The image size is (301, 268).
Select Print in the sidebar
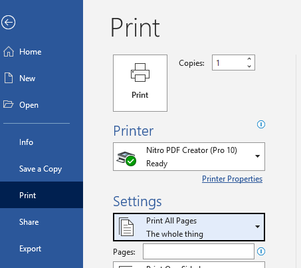point(41,195)
